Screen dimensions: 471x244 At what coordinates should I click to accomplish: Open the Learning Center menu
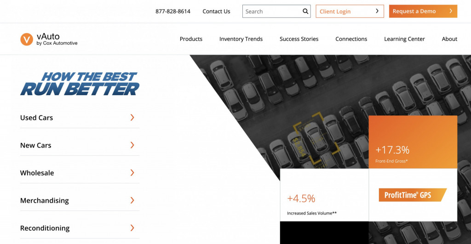click(x=404, y=39)
